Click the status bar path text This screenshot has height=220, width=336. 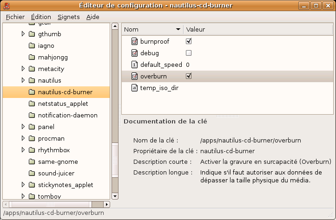pos(53,213)
